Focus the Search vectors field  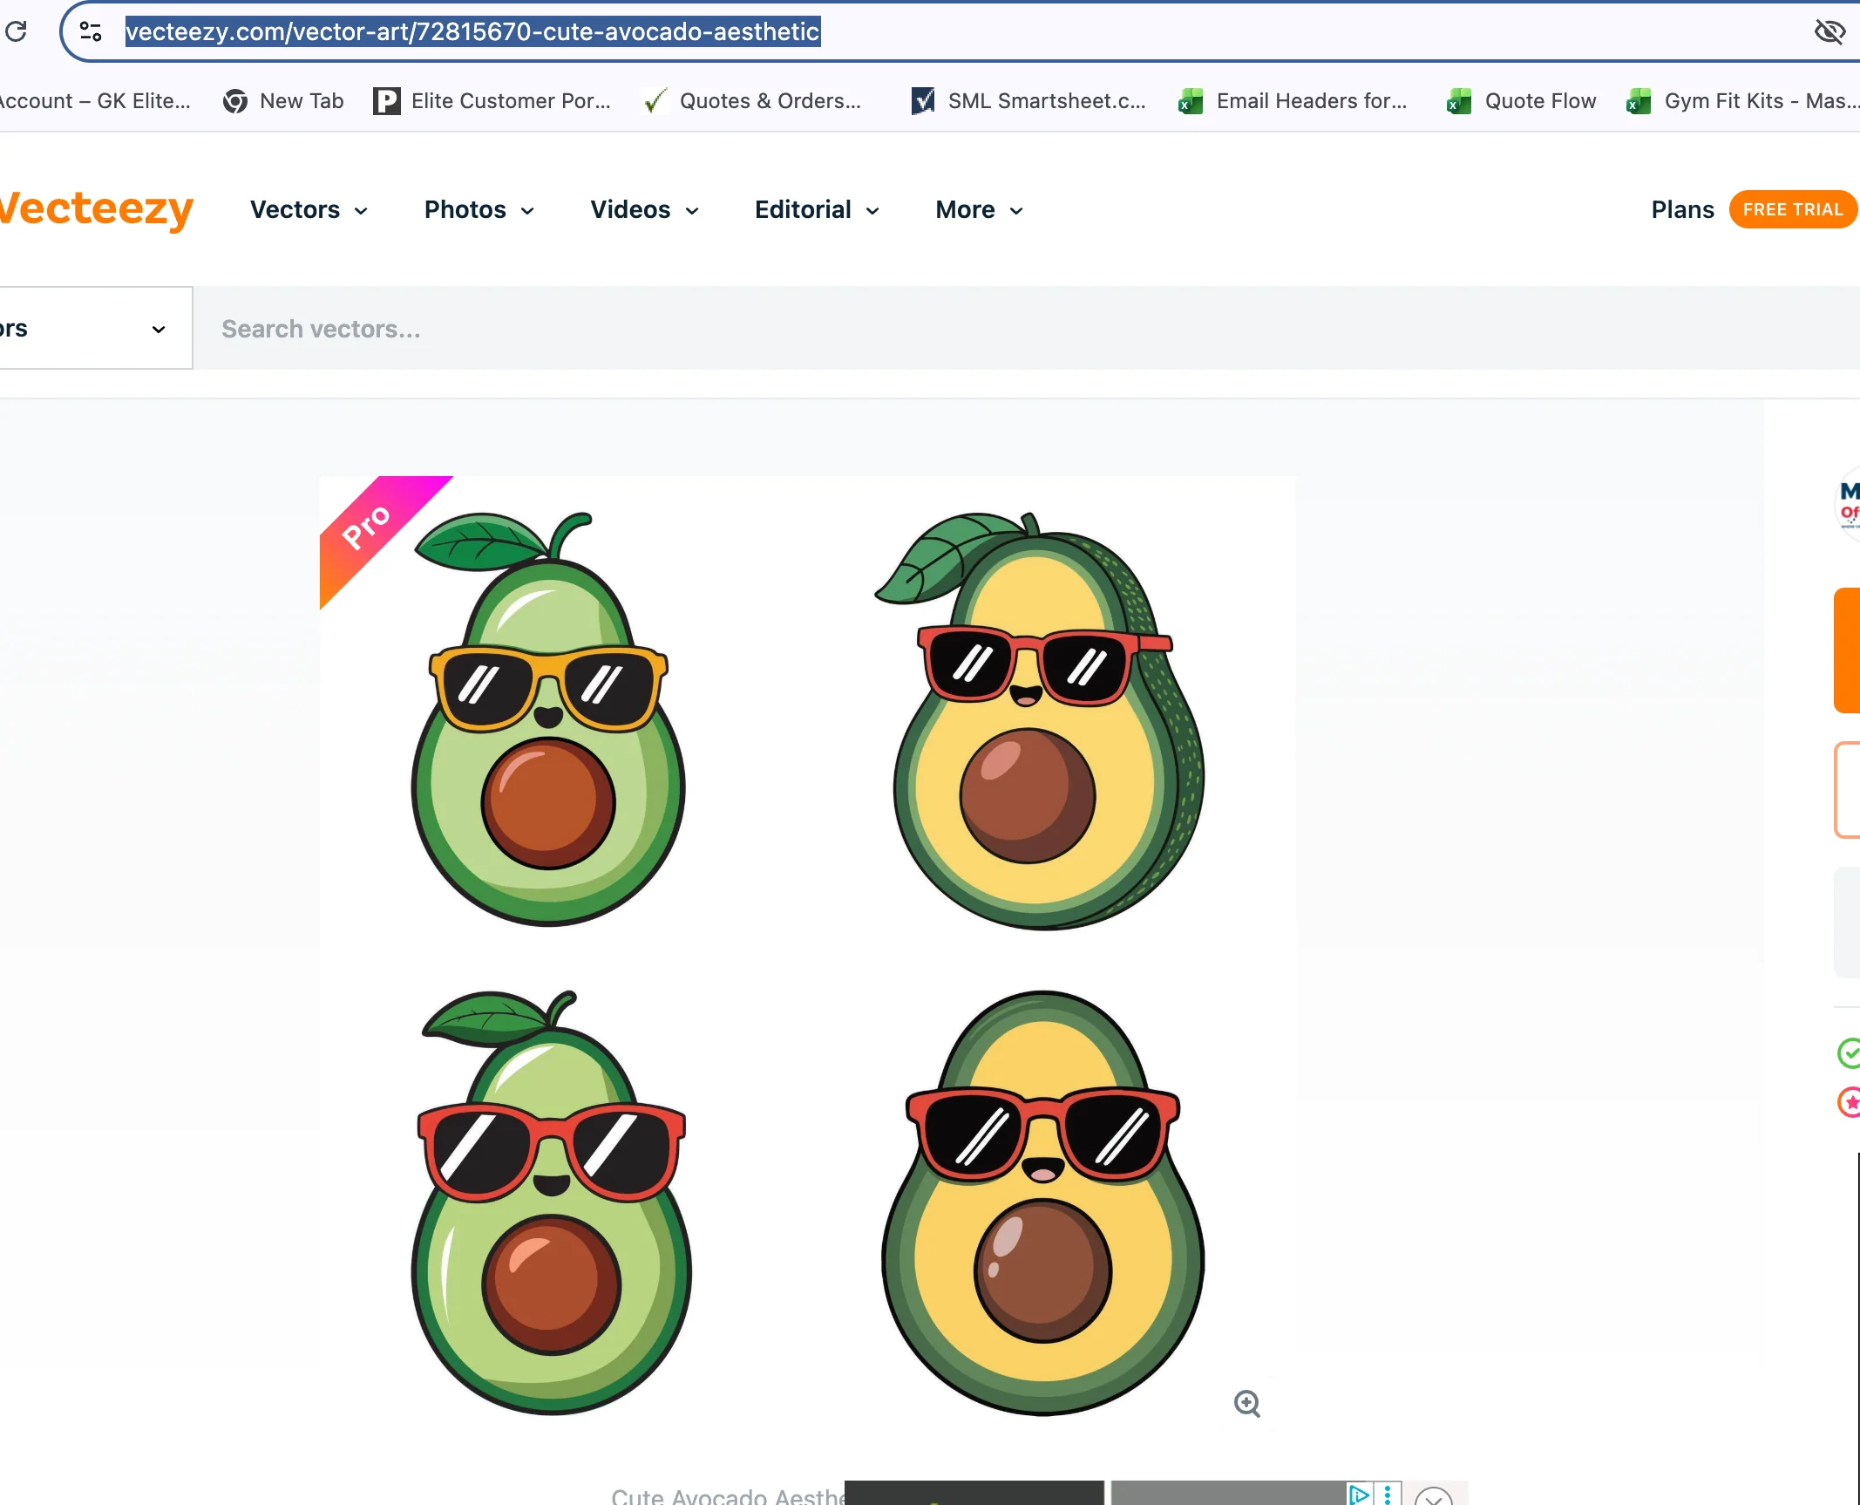tap(1026, 329)
